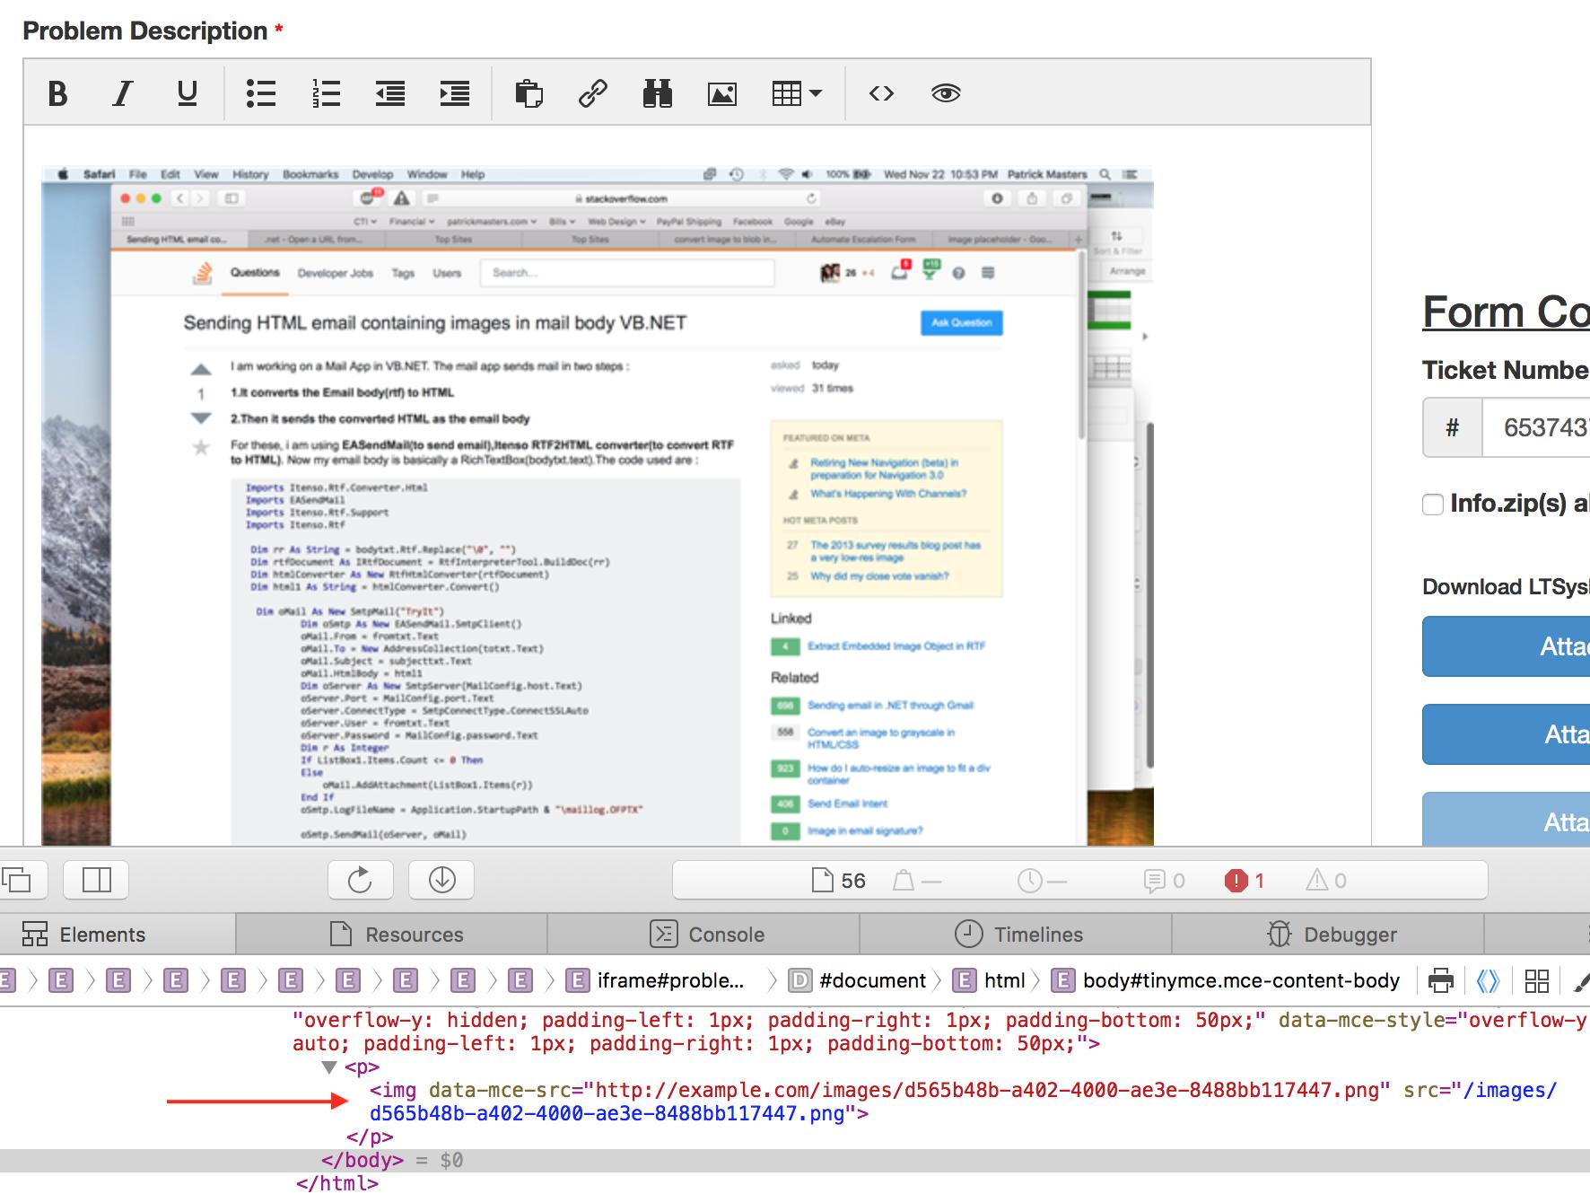Click the Insert link icon

click(x=593, y=93)
